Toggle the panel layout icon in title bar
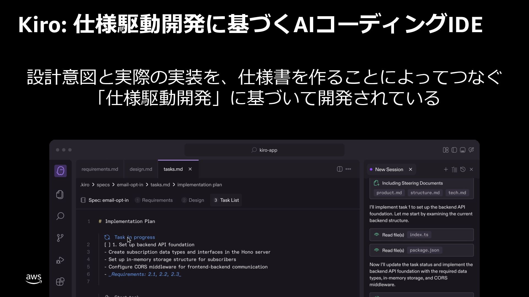 tap(463, 150)
